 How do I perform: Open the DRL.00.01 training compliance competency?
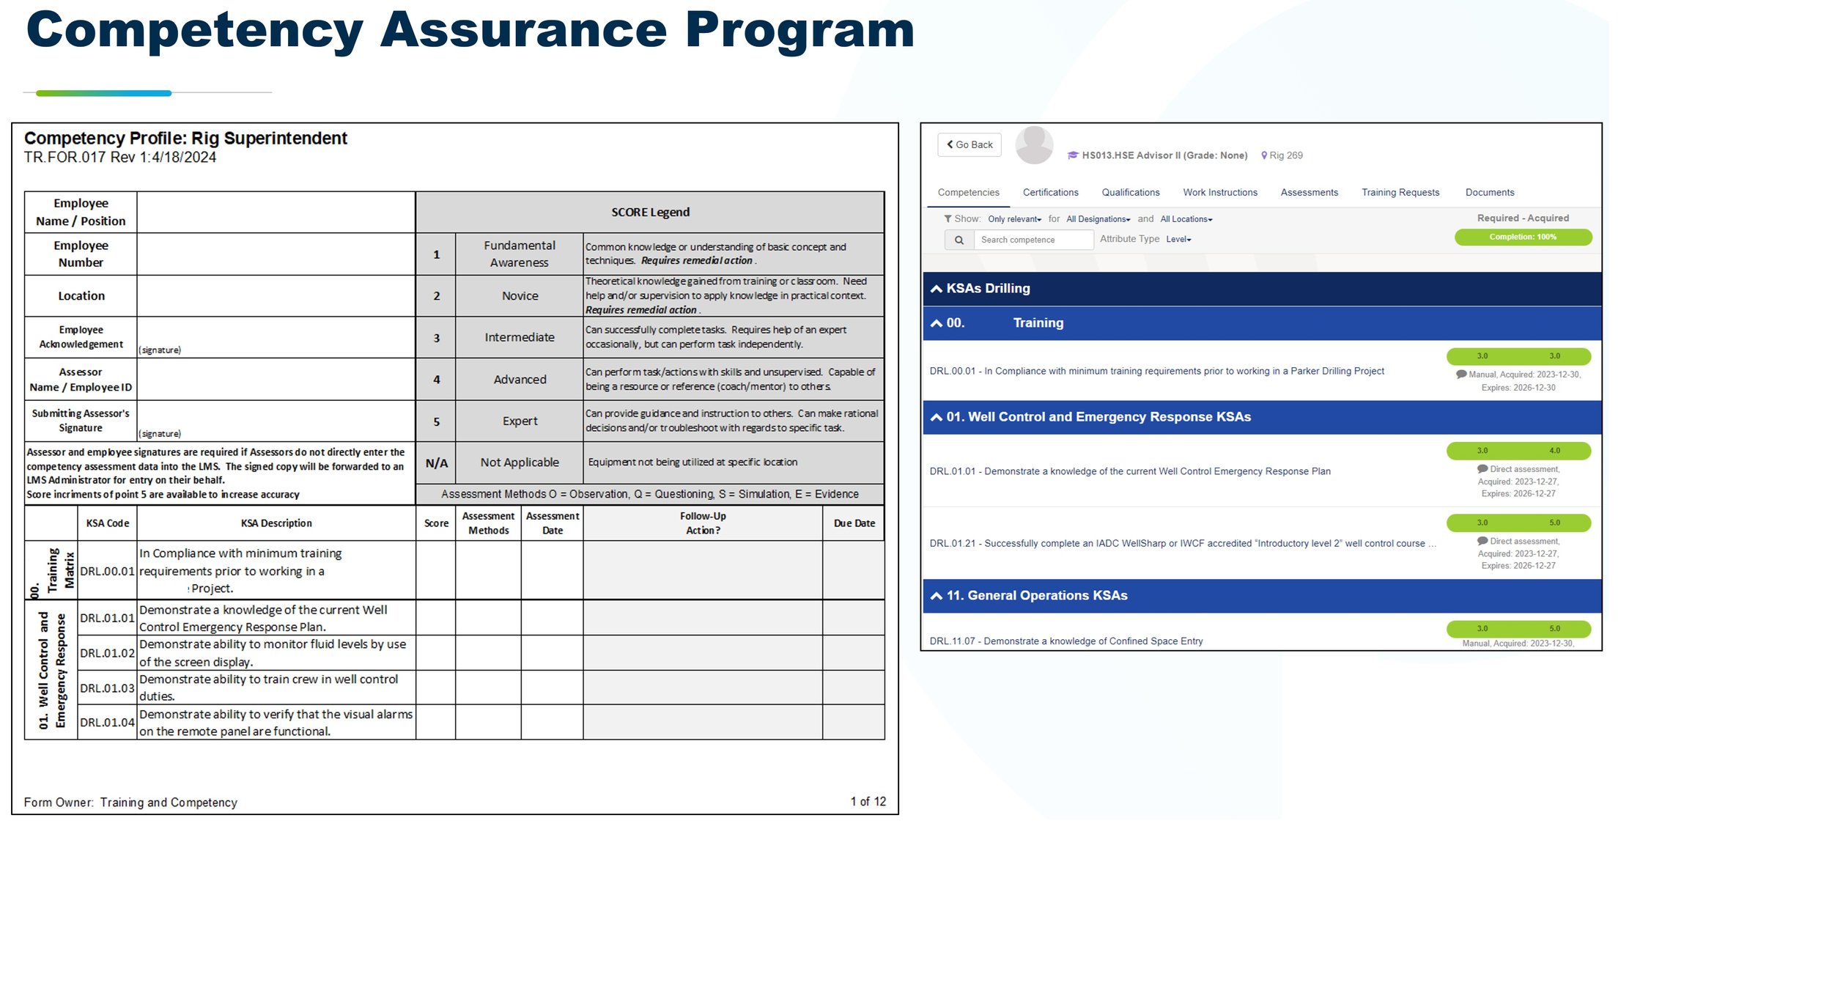(x=1156, y=371)
